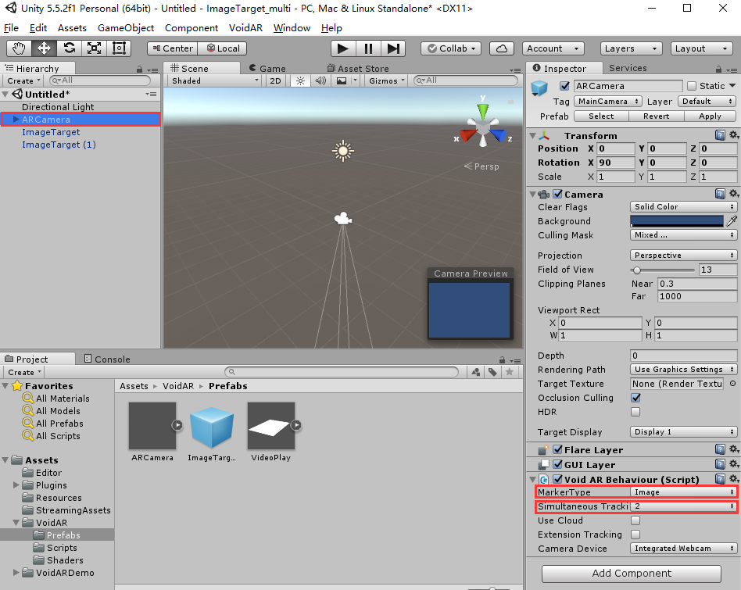Disable the Camera component checkbox

(557, 194)
